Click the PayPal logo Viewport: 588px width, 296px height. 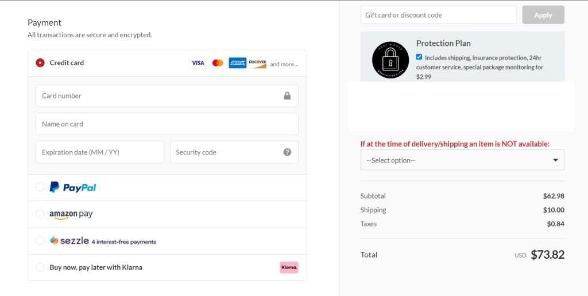(x=73, y=187)
